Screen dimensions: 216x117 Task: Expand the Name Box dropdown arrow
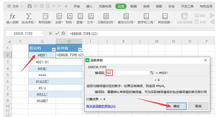[42, 34]
